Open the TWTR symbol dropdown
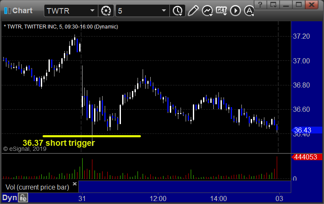Screen dimensions: 324x204 (92, 11)
